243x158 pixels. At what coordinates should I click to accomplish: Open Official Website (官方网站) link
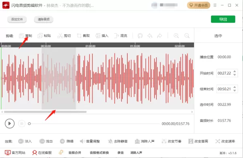pos(15,153)
